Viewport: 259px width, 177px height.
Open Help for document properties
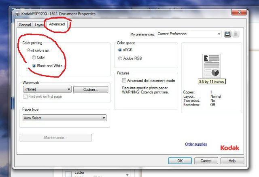pyautogui.click(x=232, y=161)
